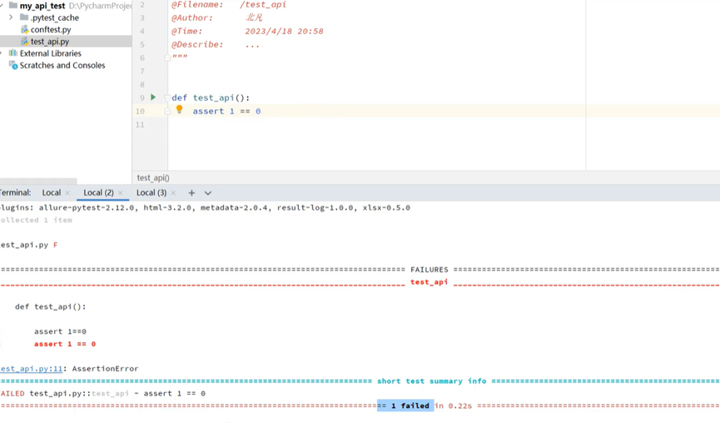This screenshot has width=720, height=423.
Task: Click the yellow lightbulb intention icon
Action: pos(180,109)
